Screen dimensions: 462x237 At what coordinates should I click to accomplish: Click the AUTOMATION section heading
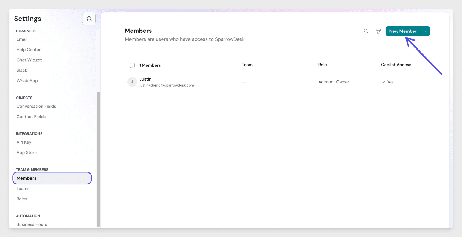(x=28, y=216)
